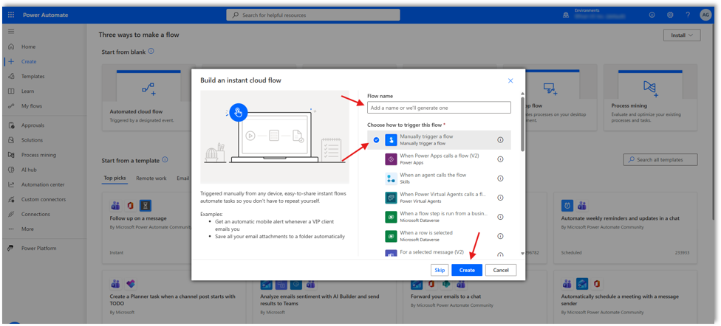Select Manually trigger a flow radio option
Viewport: 721px width, 326px height.
pos(376,140)
